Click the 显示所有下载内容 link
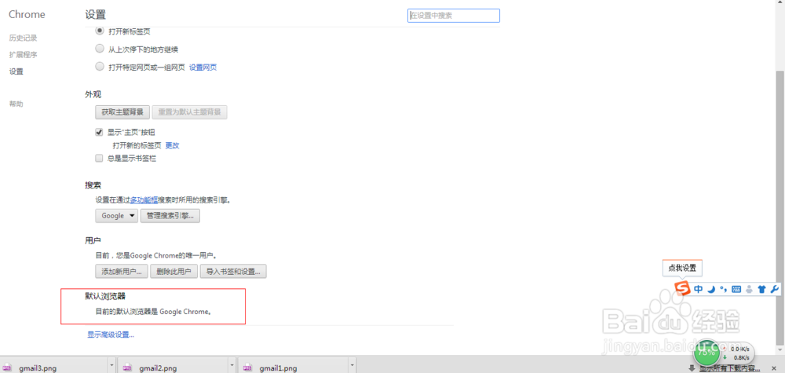This screenshot has height=373, width=785. coord(730,368)
